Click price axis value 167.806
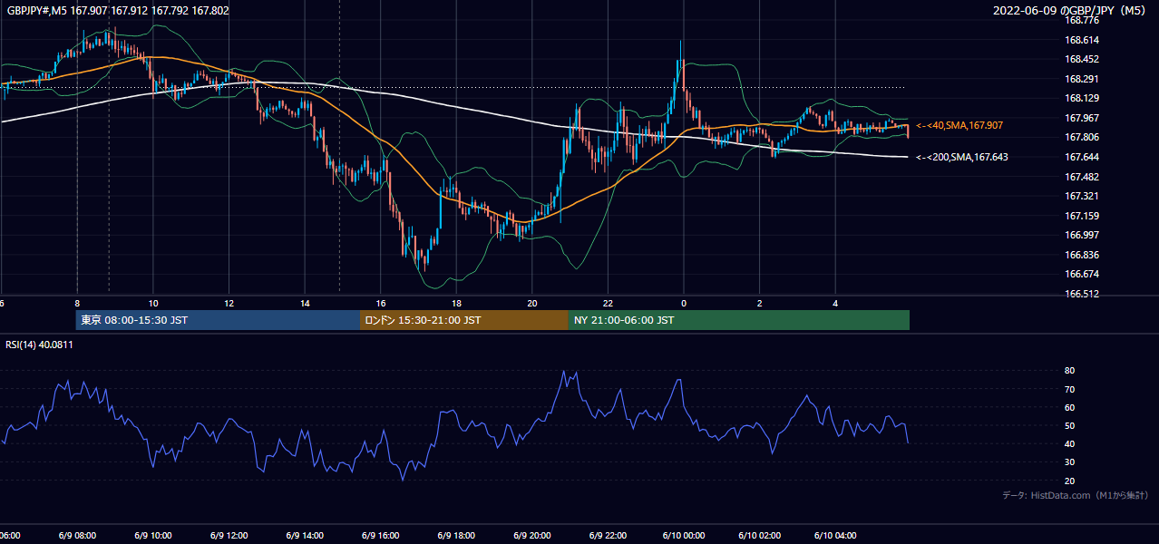The image size is (1159, 544). click(1082, 137)
